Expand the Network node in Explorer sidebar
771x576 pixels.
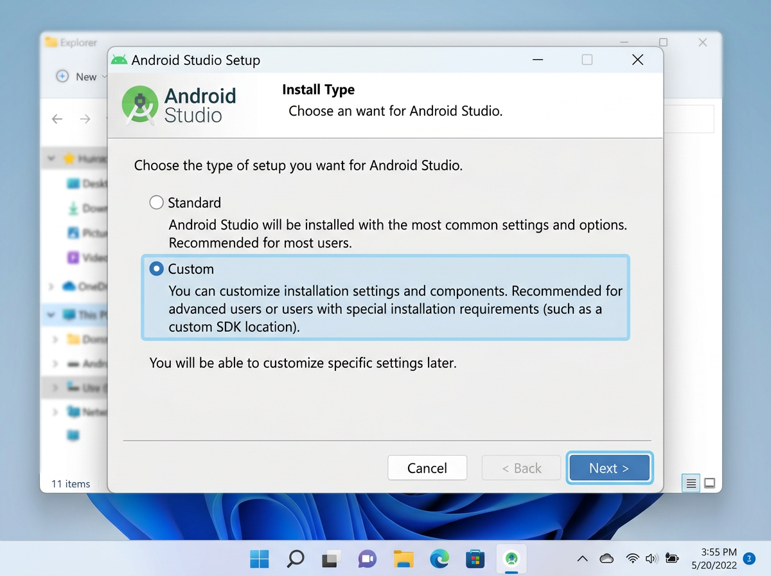pos(57,412)
